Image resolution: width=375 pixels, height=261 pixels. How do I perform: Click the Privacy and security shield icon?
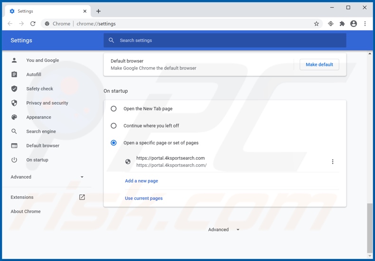point(14,103)
